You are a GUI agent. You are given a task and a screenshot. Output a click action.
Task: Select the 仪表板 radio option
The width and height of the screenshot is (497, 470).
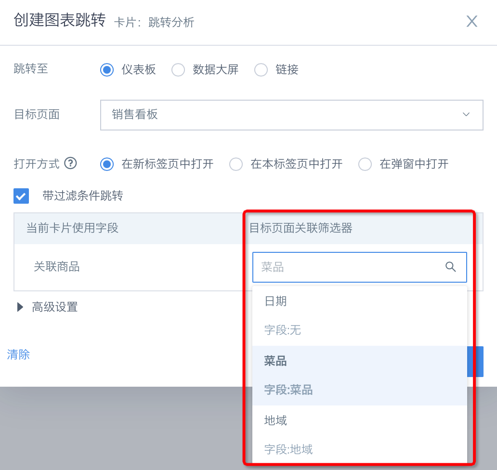click(x=107, y=70)
